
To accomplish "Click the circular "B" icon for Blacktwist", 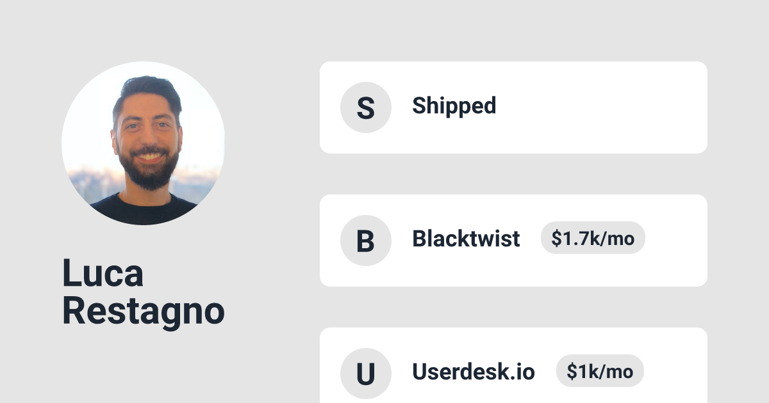I will click(x=365, y=241).
